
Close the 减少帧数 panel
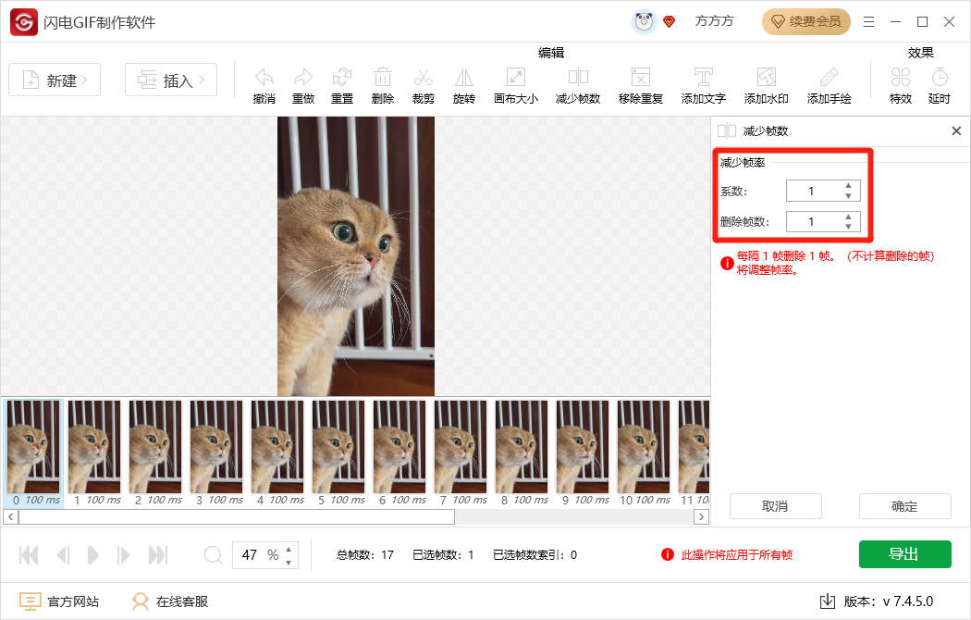click(956, 130)
